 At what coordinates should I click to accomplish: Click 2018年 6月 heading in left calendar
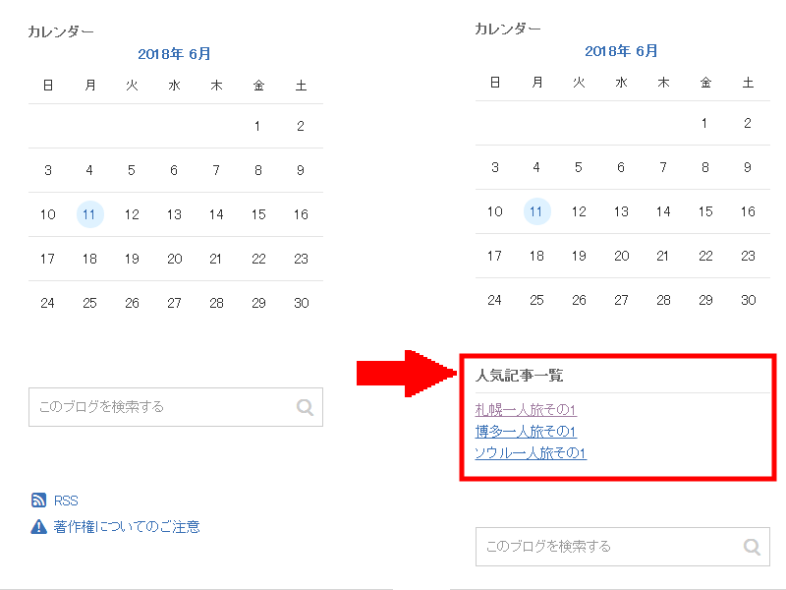(174, 54)
